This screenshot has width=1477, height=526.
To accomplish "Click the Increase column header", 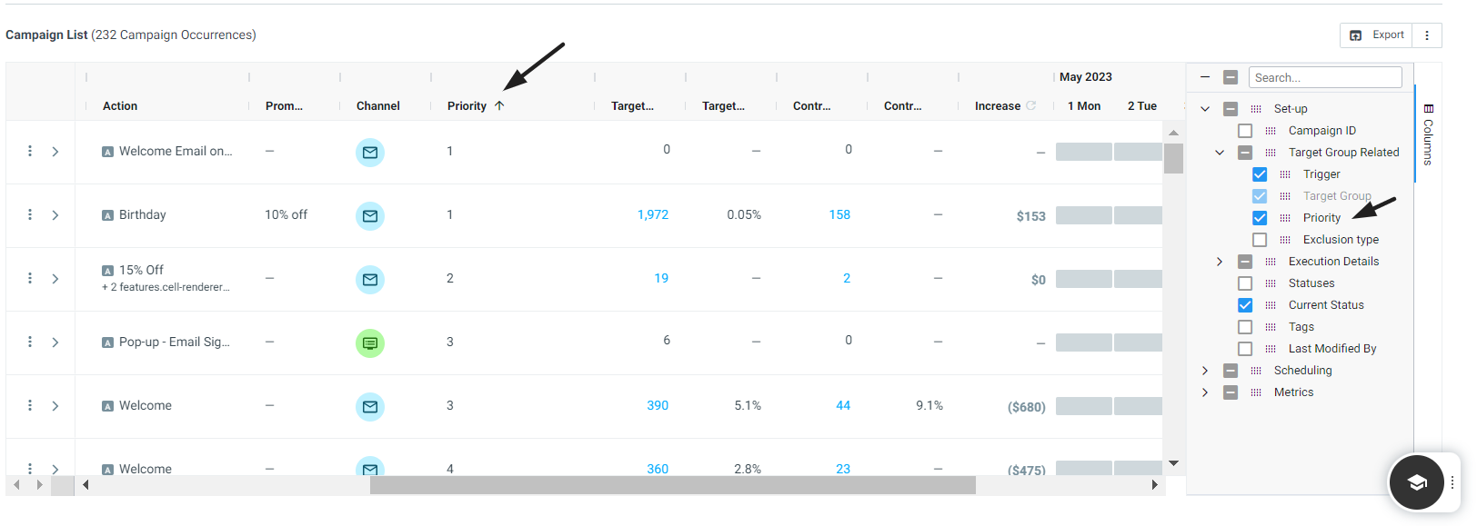I will point(998,106).
